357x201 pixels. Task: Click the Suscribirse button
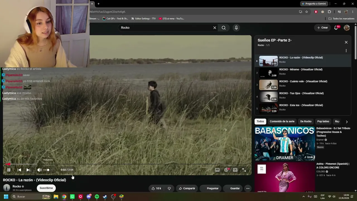[46, 188]
